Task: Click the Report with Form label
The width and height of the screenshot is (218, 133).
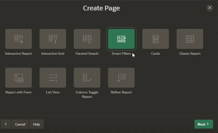Action: pos(18,92)
